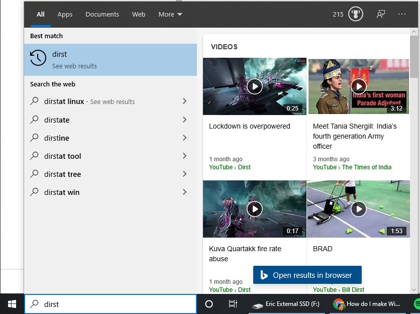The height and width of the screenshot is (314, 420).
Task: Click Open results in browser button
Action: click(307, 275)
